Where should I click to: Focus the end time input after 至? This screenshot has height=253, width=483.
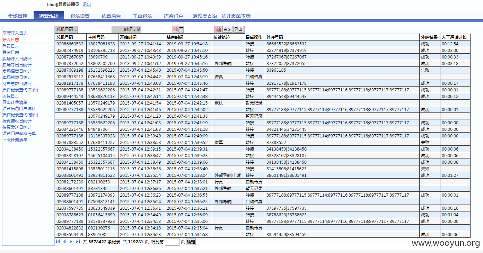[199, 29]
